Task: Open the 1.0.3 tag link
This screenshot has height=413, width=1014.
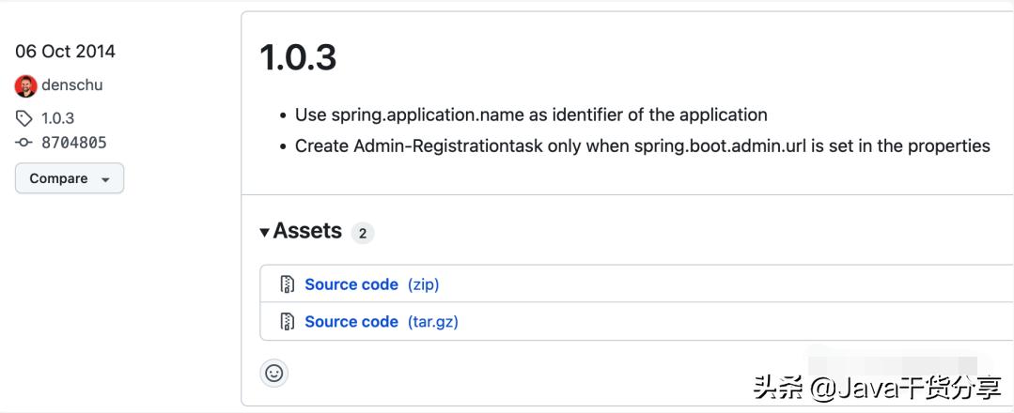Action: (57, 118)
